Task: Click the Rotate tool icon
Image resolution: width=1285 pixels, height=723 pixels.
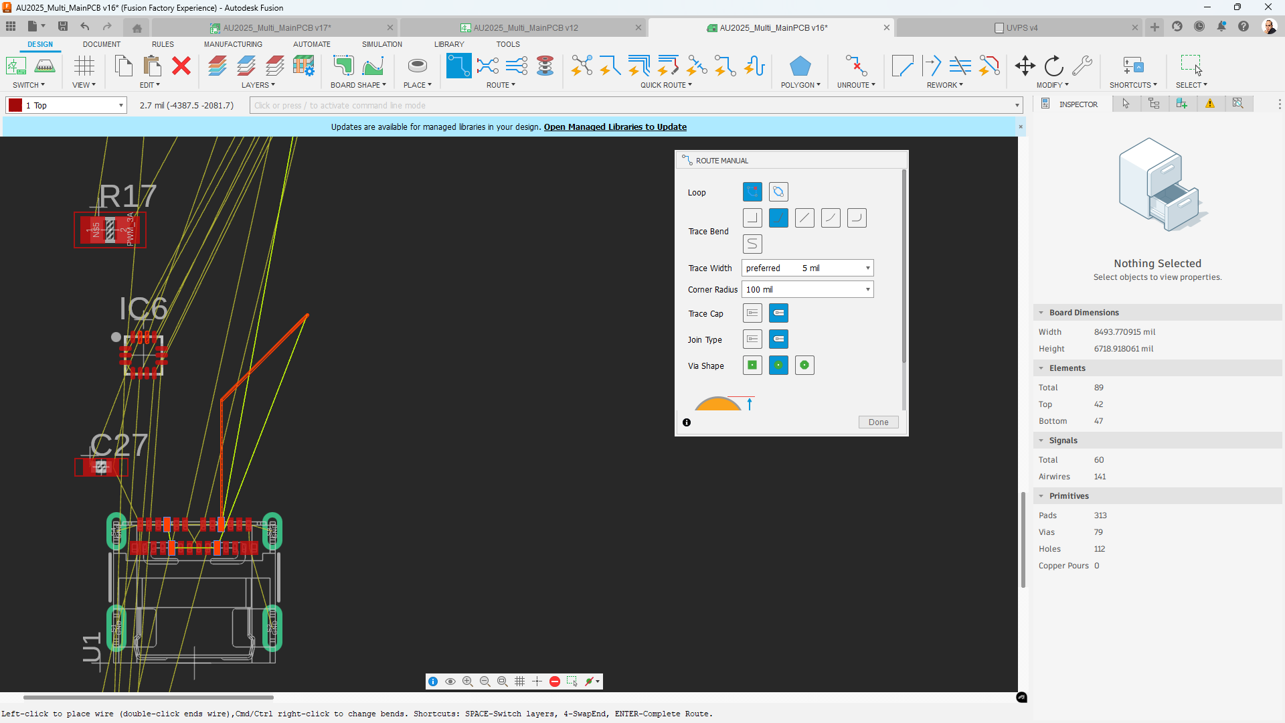Action: pyautogui.click(x=1053, y=66)
